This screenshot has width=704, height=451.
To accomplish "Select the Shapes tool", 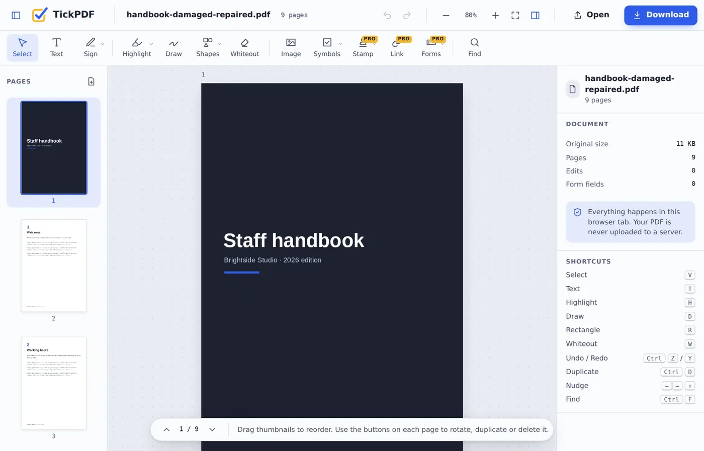I will coord(208,48).
